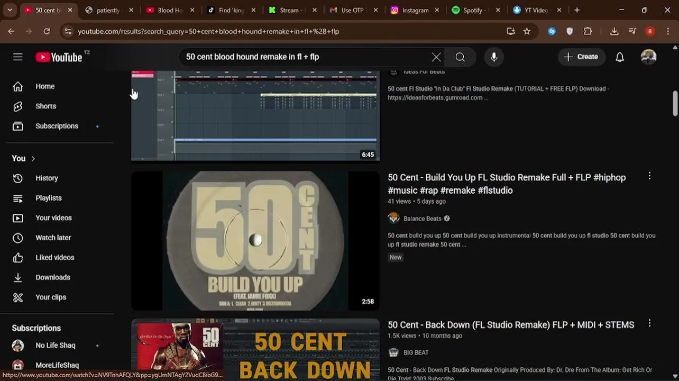Viewport: 679px width, 381px height.
Task: Open BIG BEAT channel name
Action: click(416, 352)
